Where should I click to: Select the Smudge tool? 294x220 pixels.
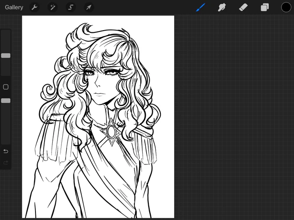tap(222, 7)
